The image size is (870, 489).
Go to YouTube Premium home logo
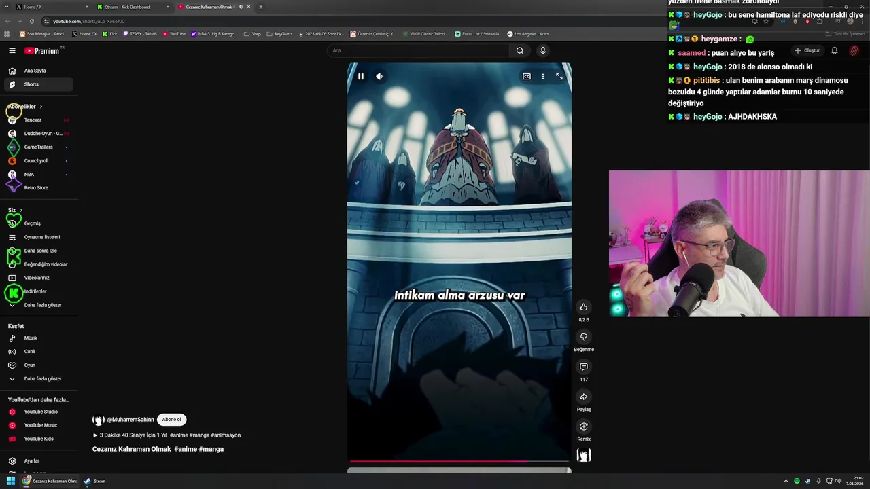coord(43,51)
